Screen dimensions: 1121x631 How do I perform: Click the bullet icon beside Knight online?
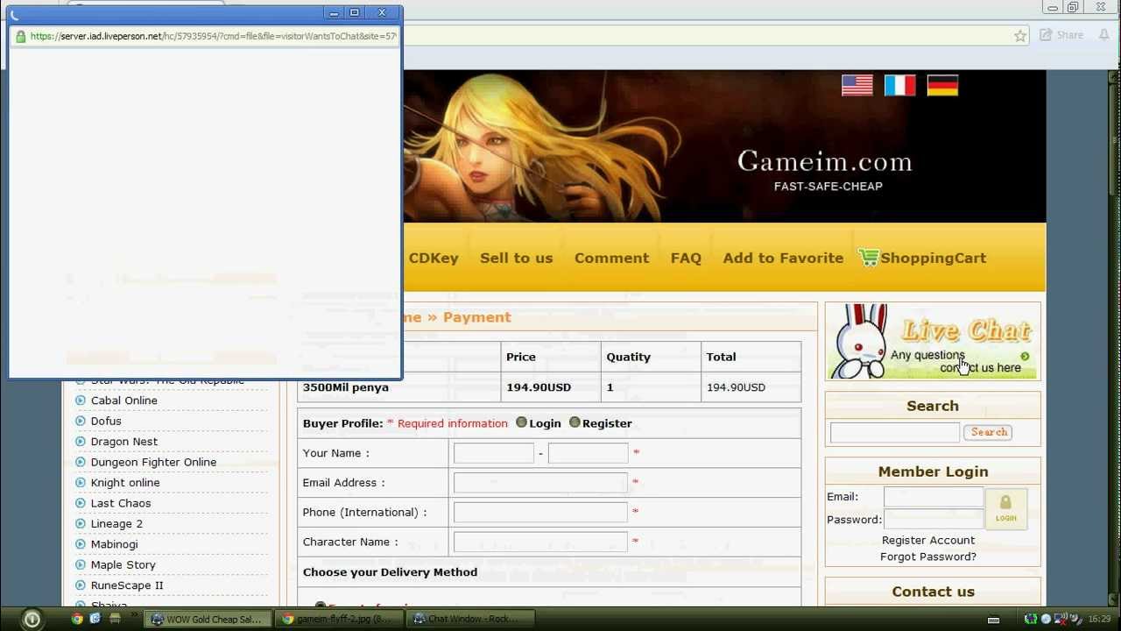(x=81, y=483)
